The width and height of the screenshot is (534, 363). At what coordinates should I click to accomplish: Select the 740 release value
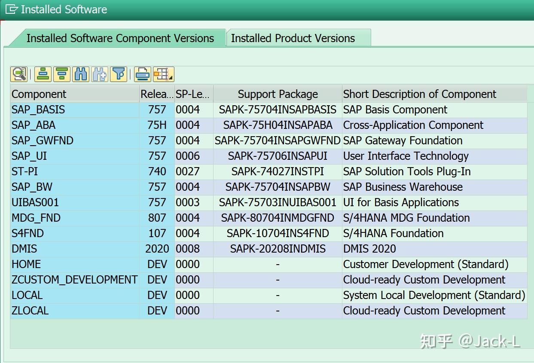click(157, 171)
